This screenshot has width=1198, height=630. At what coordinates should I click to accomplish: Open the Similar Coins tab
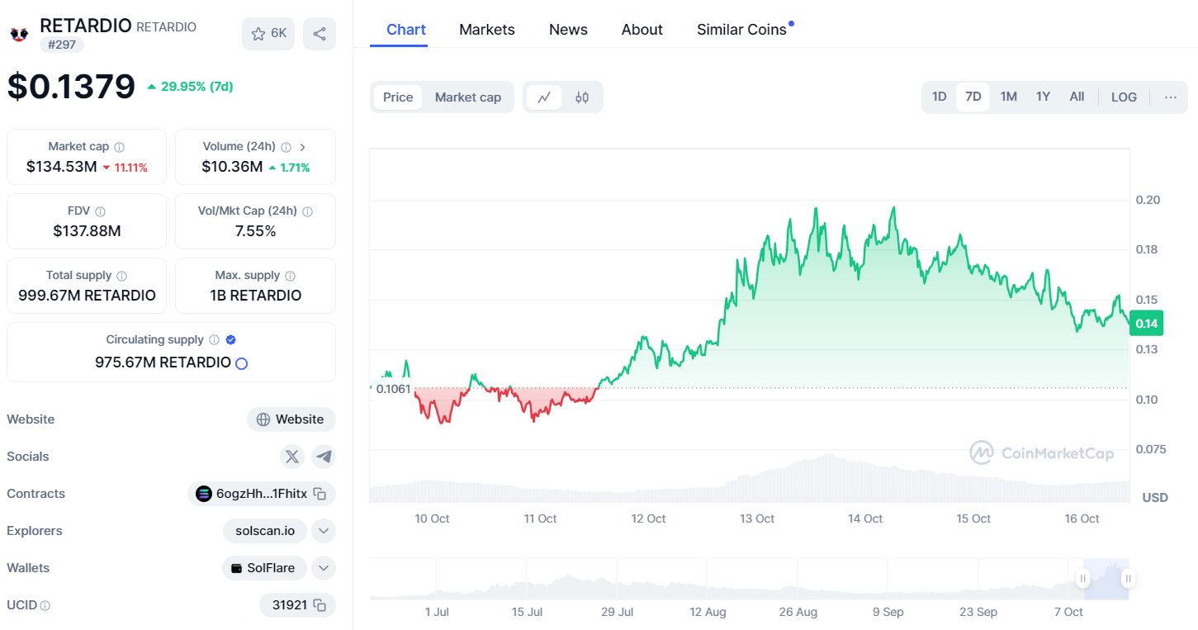point(741,30)
